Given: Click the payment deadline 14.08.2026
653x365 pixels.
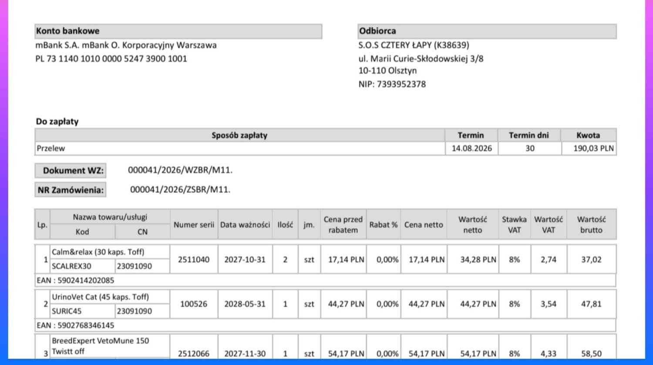Looking at the screenshot, I should pos(471,148).
